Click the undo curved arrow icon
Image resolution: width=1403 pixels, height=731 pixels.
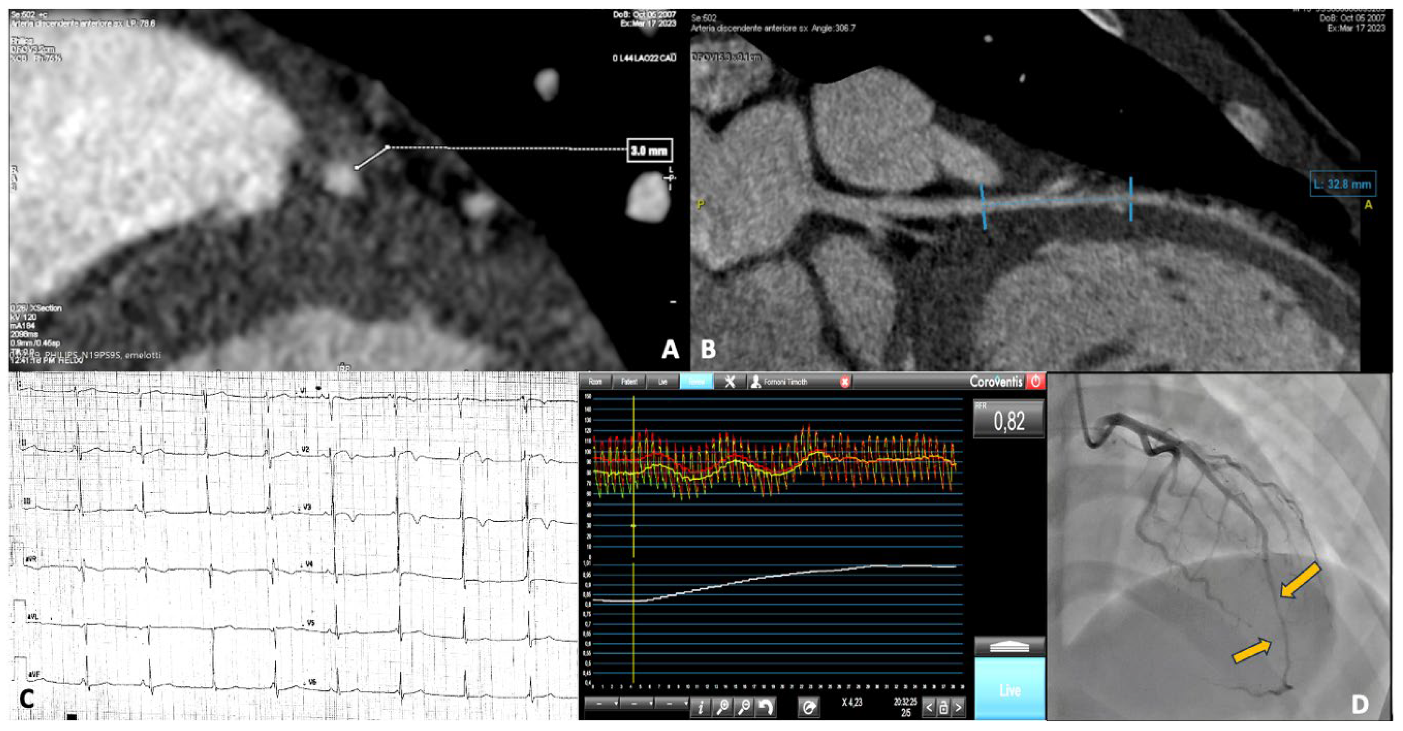click(x=766, y=707)
